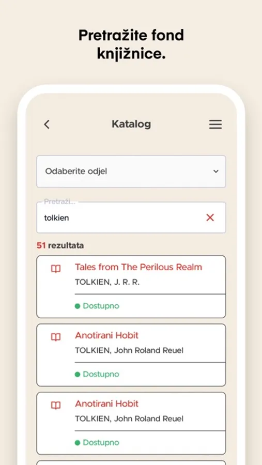Select author TOLKIEN, J. R. R.
Viewport: 262px width, 465px height.
click(107, 282)
